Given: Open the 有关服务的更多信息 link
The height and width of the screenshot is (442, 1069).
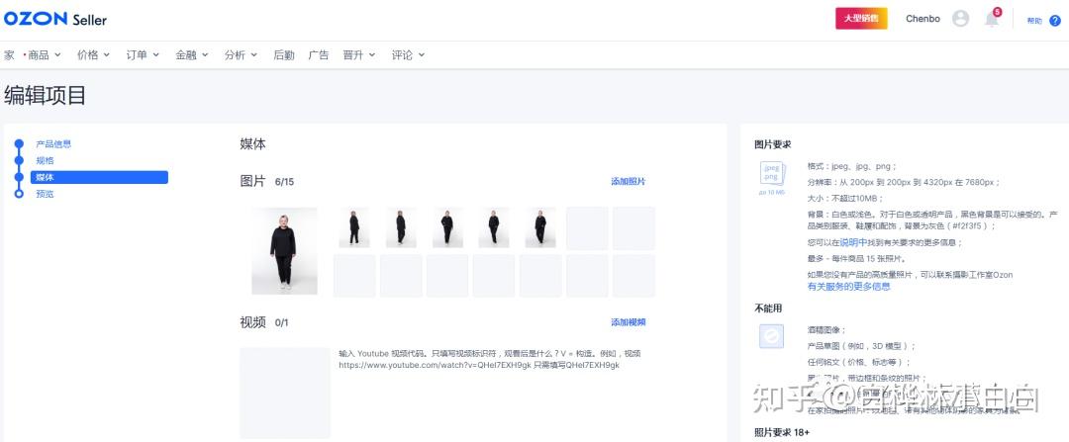Looking at the screenshot, I should tap(849, 287).
